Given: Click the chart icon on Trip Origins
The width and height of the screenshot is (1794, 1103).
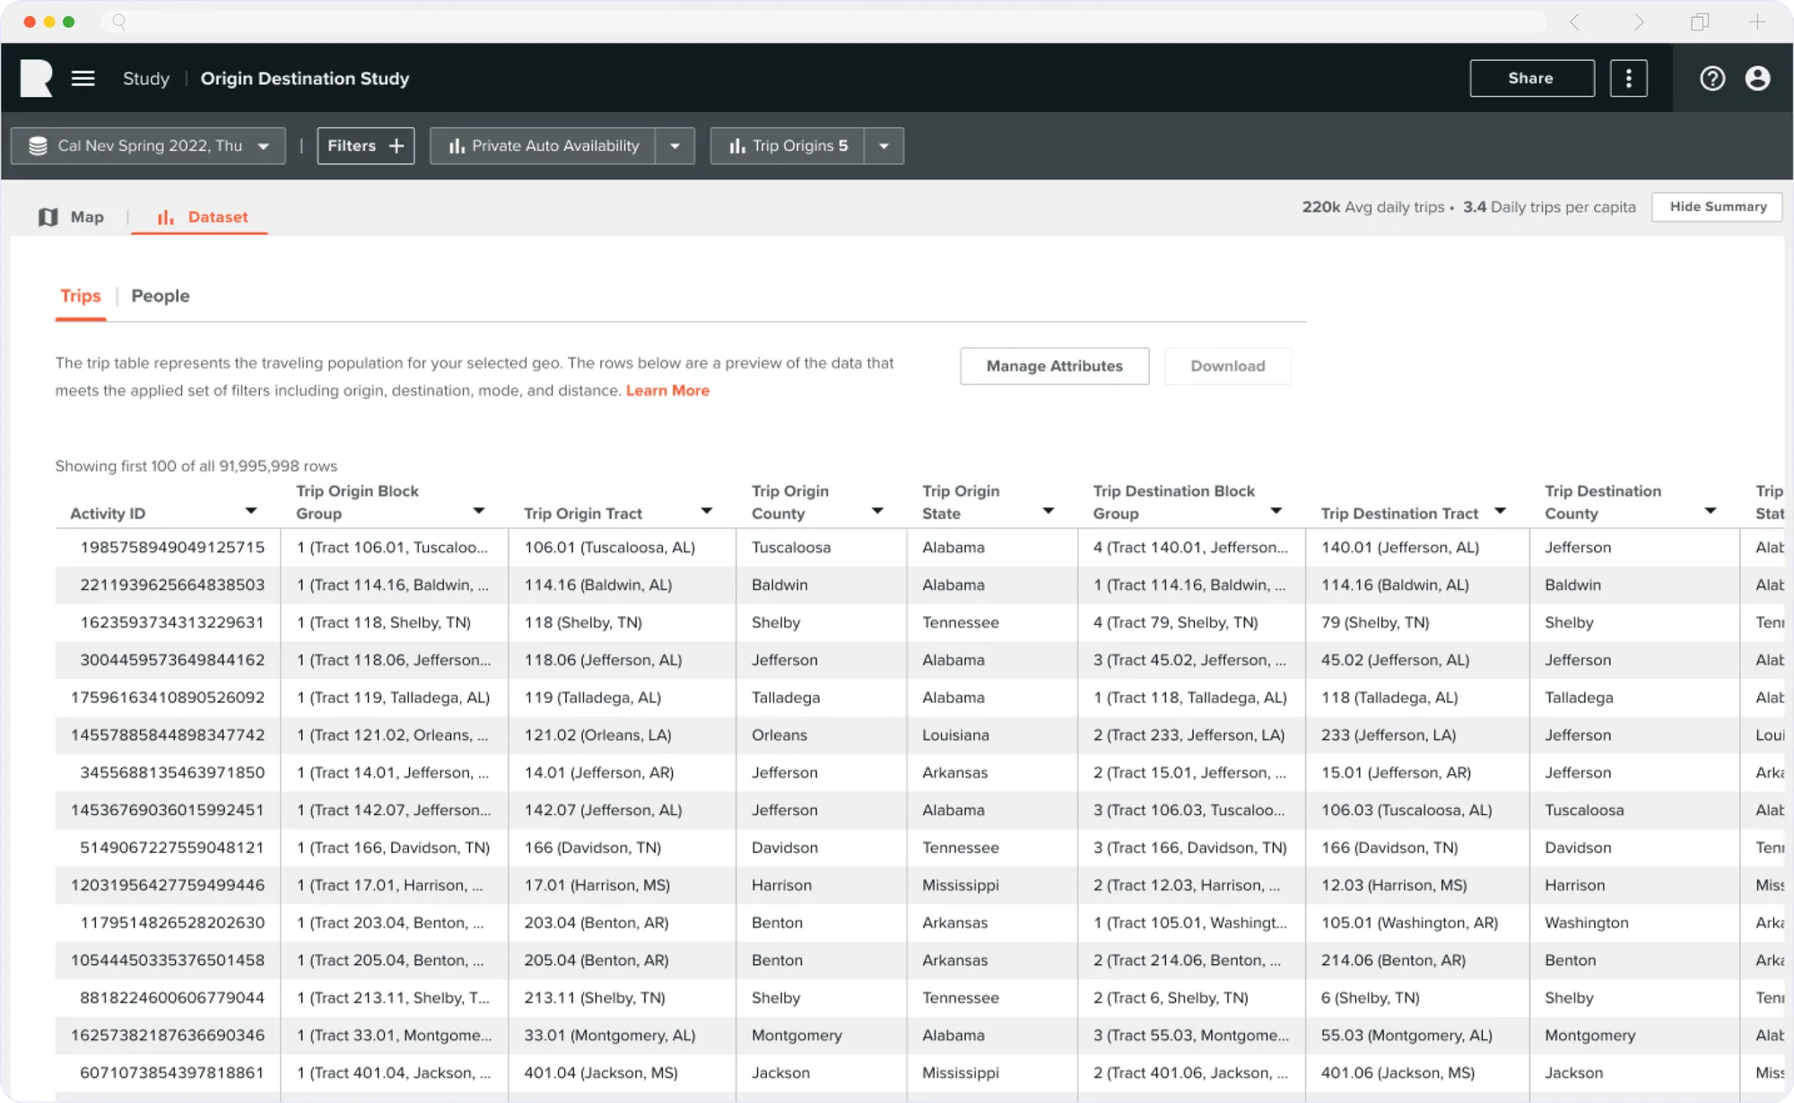Looking at the screenshot, I should click(737, 146).
